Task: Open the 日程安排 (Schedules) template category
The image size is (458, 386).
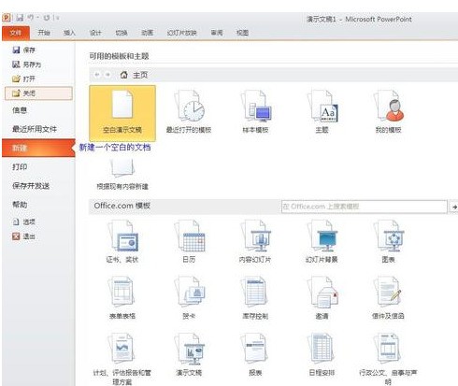Action: click(322, 354)
